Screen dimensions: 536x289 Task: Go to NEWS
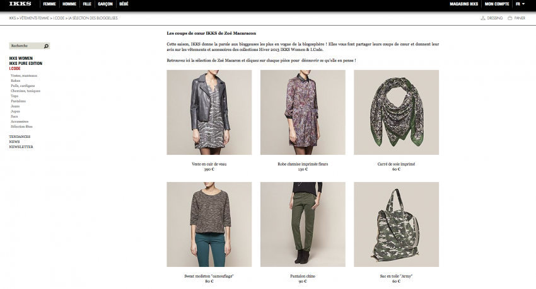15,142
